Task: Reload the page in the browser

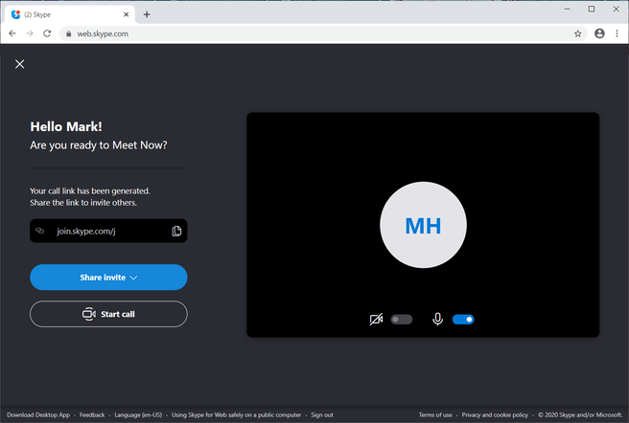Action: tap(47, 33)
